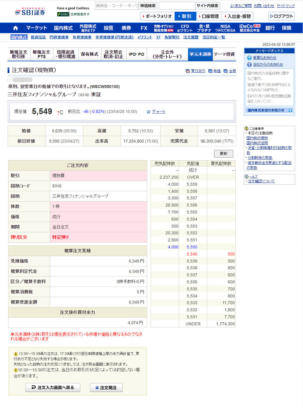The image size is (303, 408).
Task: Click the 買付余力 window icon link
Action: (195, 71)
